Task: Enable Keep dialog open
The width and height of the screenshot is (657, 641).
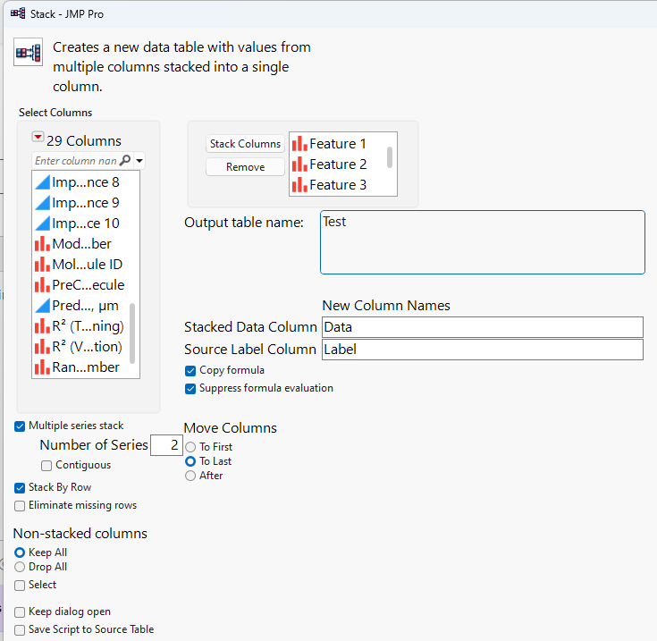Action: point(20,612)
